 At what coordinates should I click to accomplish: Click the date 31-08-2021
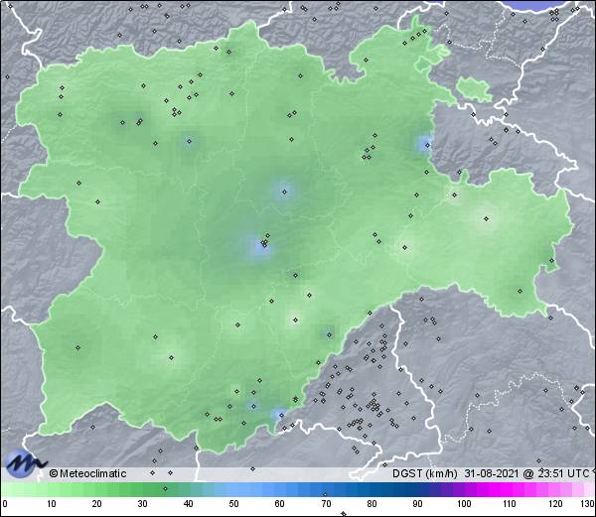pyautogui.click(x=491, y=473)
